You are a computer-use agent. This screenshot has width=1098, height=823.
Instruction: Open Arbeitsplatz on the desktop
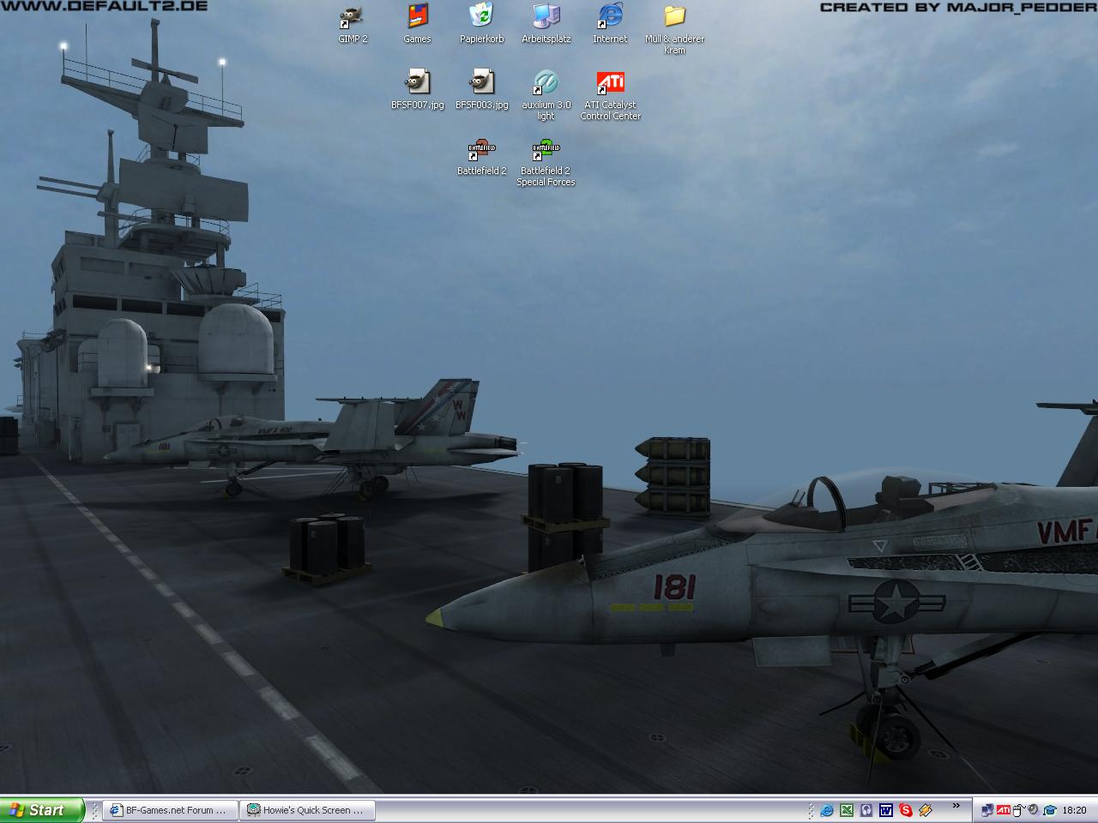click(546, 17)
